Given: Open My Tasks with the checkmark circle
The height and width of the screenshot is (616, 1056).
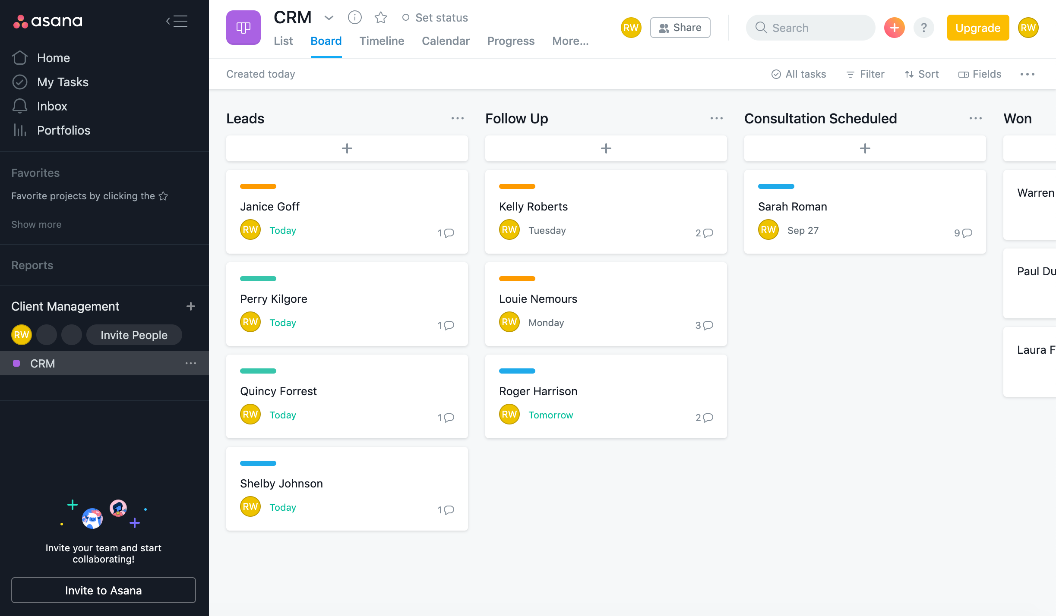Looking at the screenshot, I should click(20, 82).
